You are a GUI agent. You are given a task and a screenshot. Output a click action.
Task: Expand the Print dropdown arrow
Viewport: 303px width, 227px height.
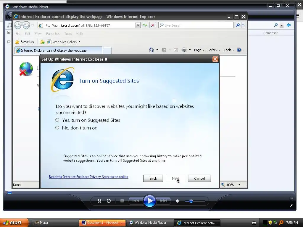[x=190, y=50]
